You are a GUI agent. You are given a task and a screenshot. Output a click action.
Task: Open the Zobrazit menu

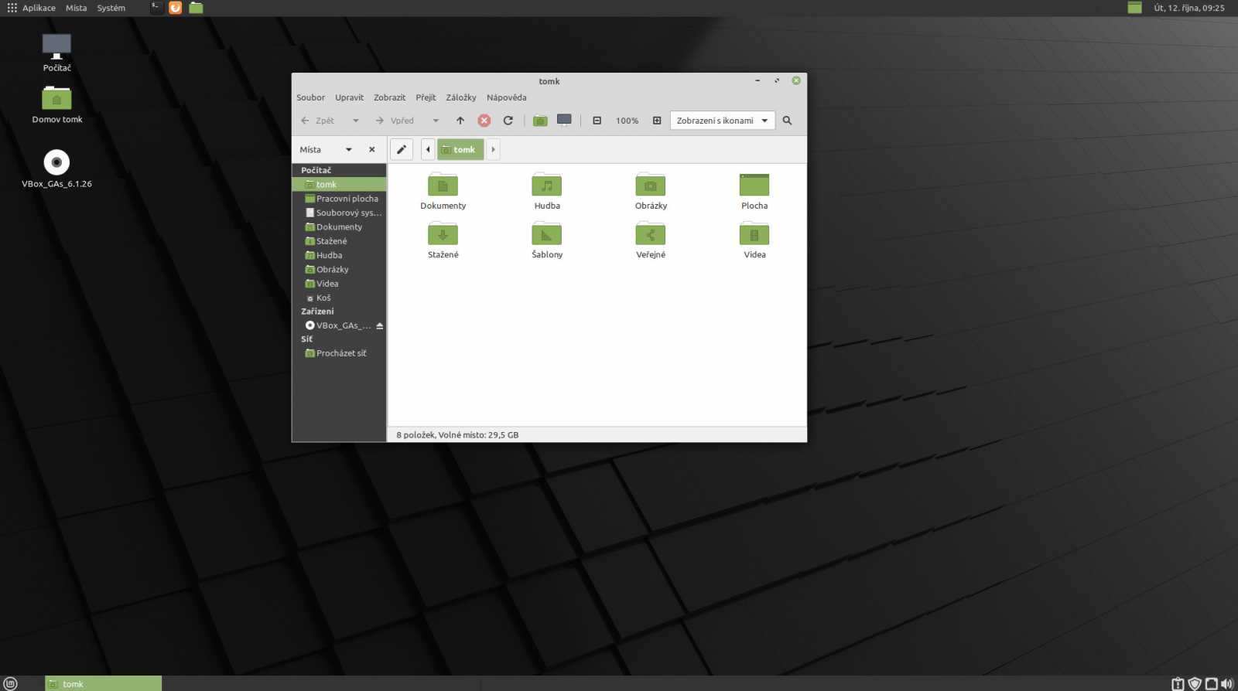click(389, 97)
